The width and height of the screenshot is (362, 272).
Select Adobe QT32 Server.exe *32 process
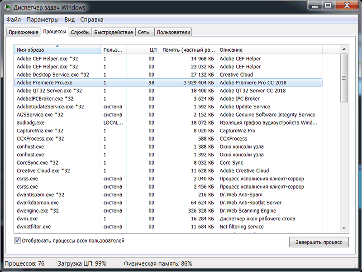[x=168, y=91]
